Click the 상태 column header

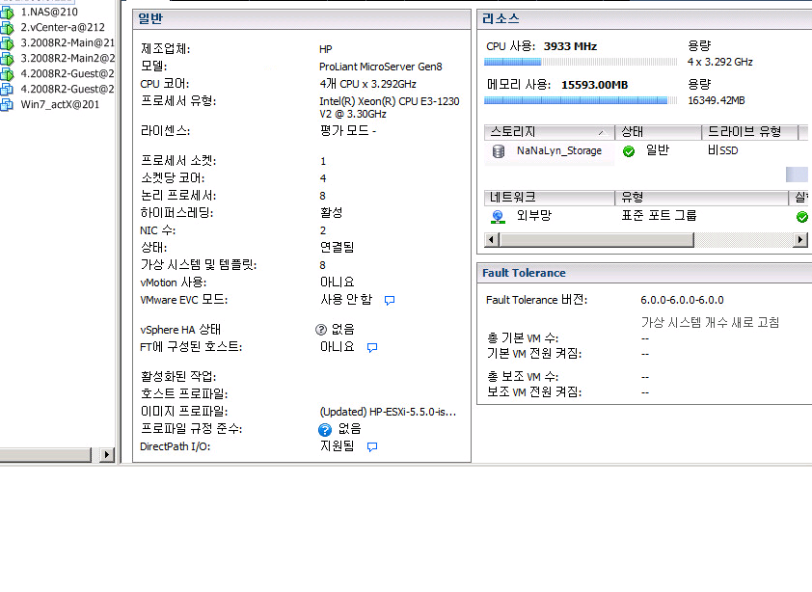[x=658, y=132]
